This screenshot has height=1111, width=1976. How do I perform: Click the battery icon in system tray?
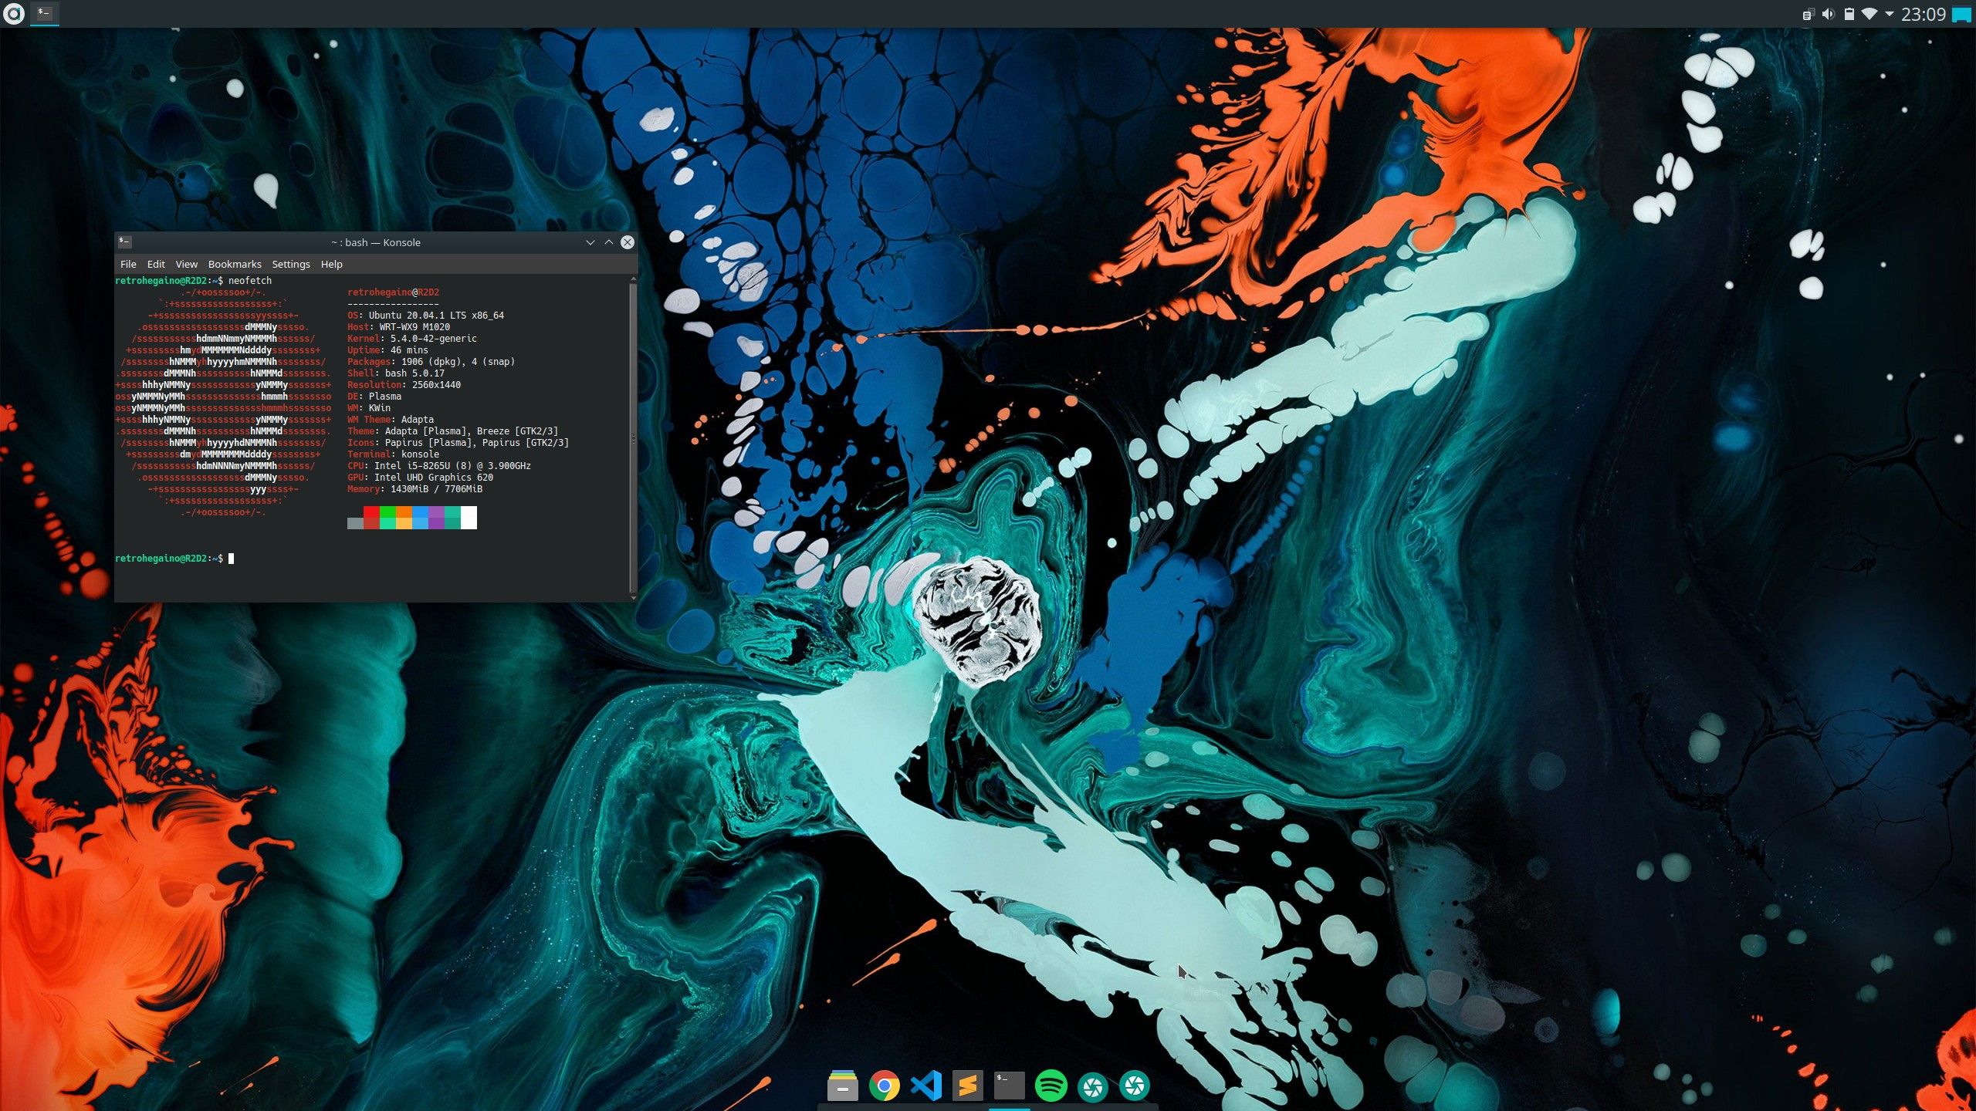[x=1849, y=14]
